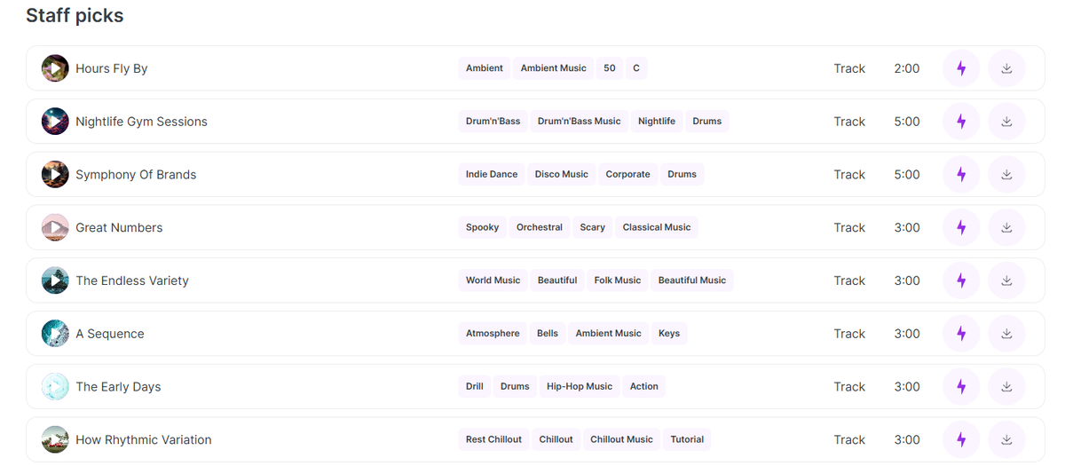Open the Great Numbers title link
This screenshot has width=1065, height=466.
coord(119,228)
